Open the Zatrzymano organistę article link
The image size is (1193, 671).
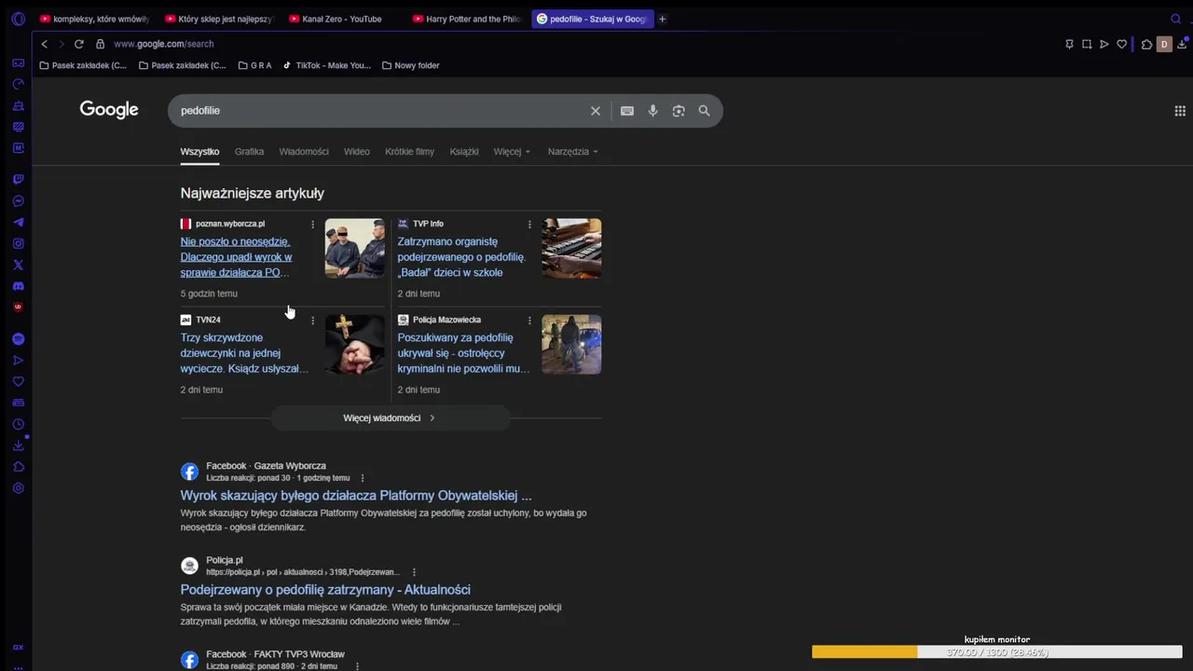[461, 257]
